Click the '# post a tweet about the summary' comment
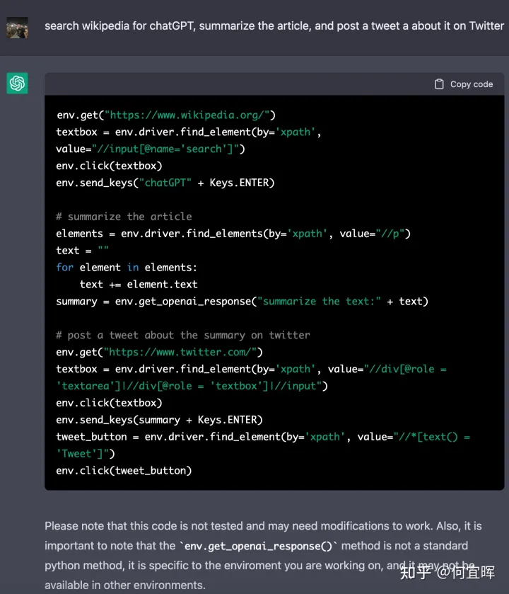The height and width of the screenshot is (594, 509). (x=183, y=336)
